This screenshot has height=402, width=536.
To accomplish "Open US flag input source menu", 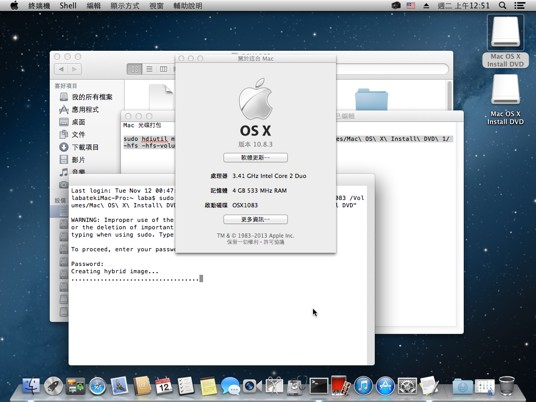I will [411, 5].
